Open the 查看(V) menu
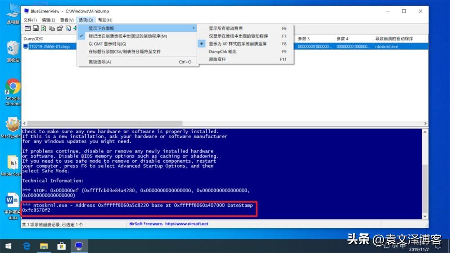The height and width of the screenshot is (253, 450). click(x=67, y=20)
